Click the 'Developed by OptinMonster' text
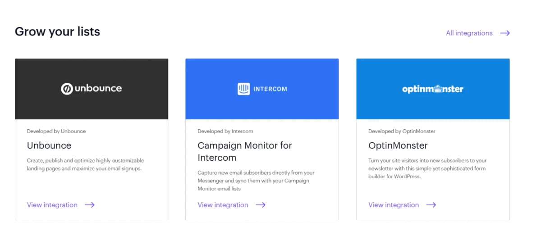541x249 pixels. point(402,131)
